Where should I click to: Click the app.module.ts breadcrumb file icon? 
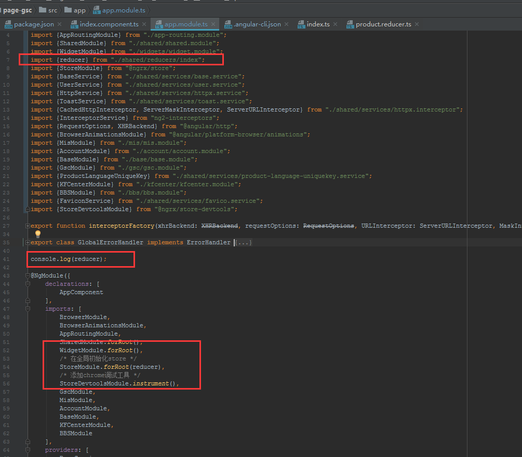point(97,10)
